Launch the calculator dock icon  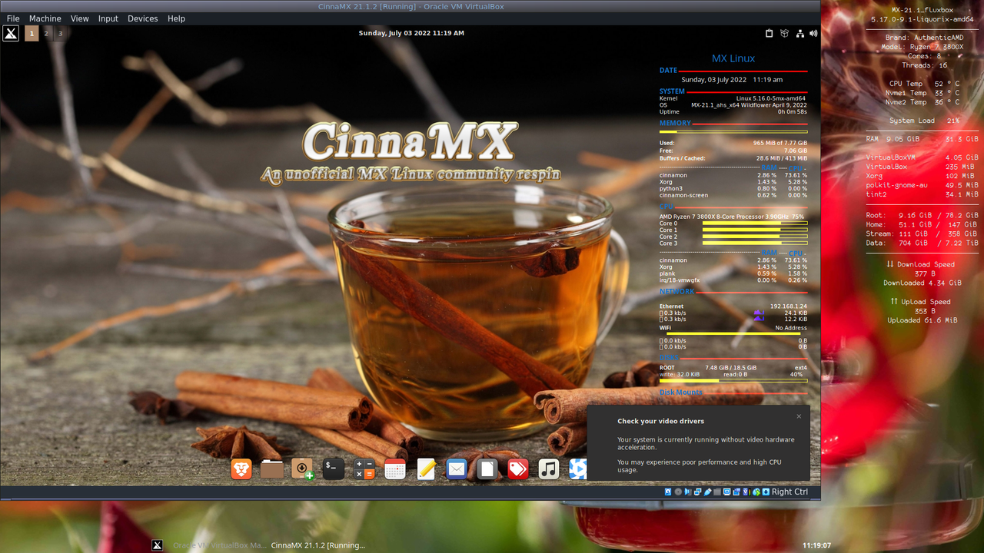[364, 469]
